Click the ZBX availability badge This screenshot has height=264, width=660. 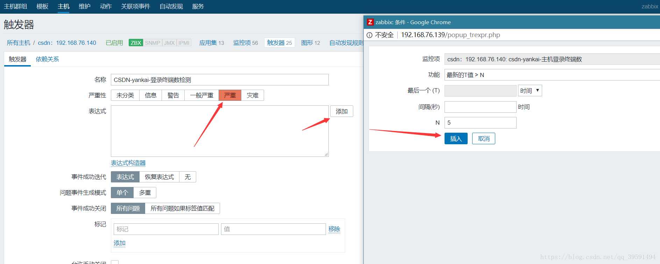pyautogui.click(x=136, y=43)
